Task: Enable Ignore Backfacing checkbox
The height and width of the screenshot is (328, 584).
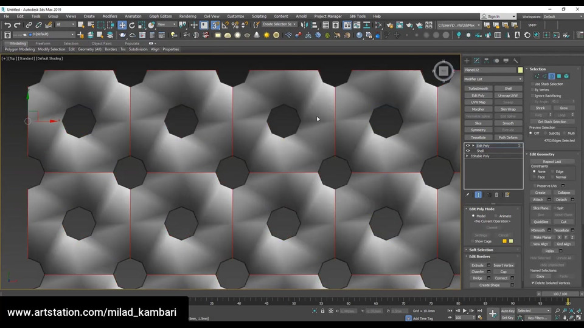Action: pyautogui.click(x=533, y=95)
